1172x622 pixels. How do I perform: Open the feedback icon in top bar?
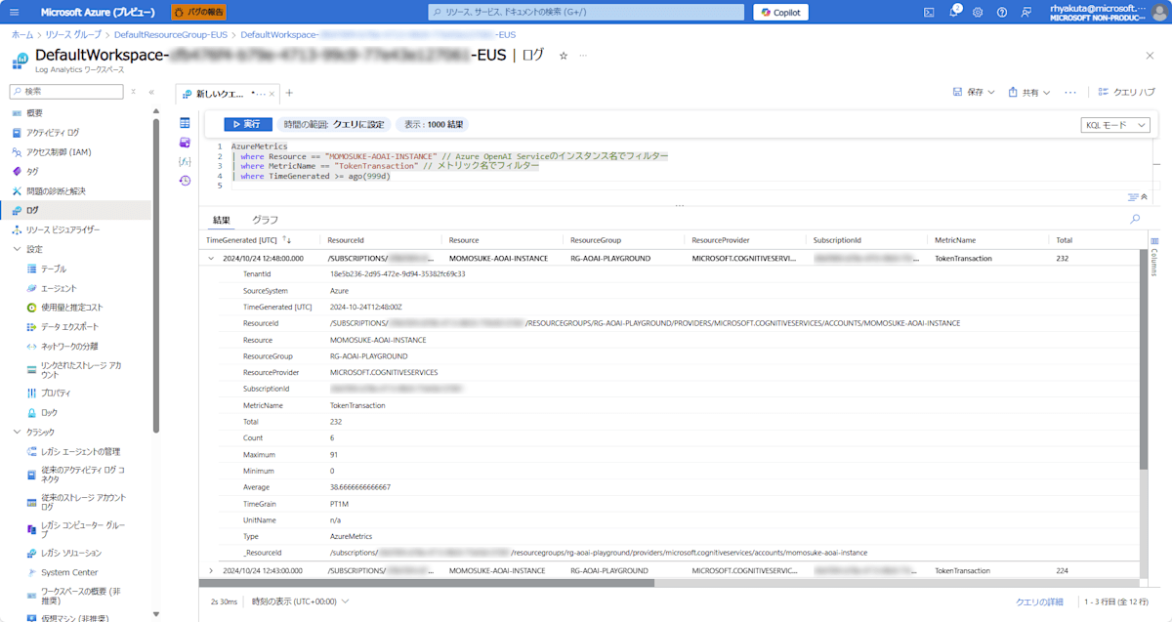pos(1026,12)
